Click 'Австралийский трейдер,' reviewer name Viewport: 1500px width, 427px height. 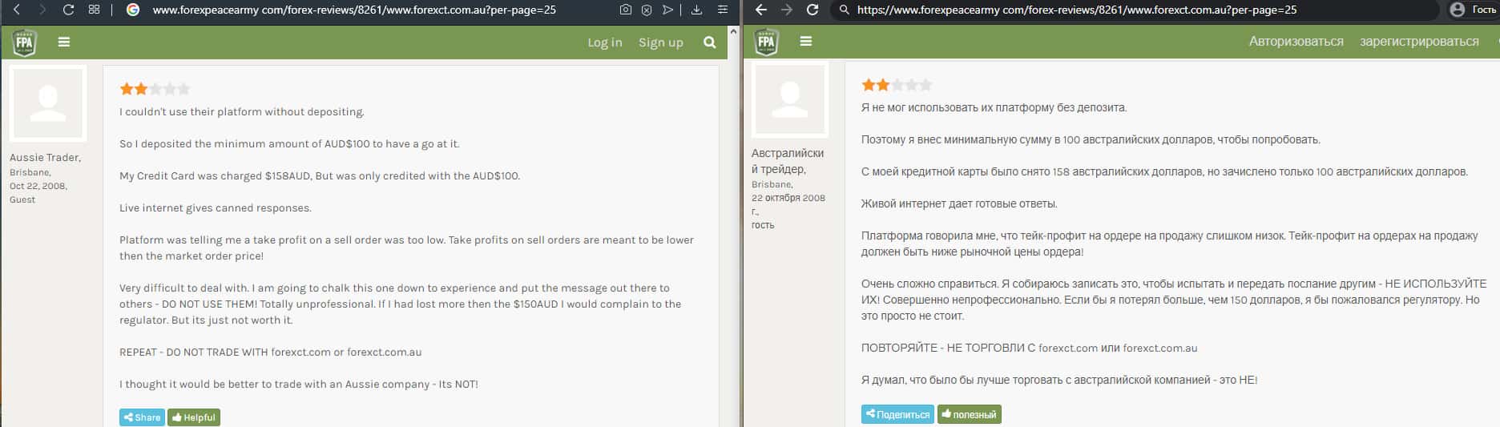click(788, 161)
